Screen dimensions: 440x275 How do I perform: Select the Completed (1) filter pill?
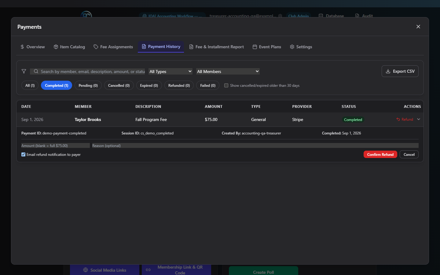click(57, 86)
